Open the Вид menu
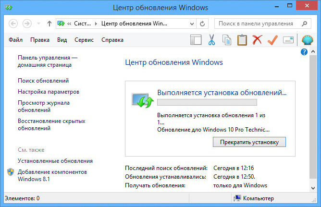 [x=62, y=40]
